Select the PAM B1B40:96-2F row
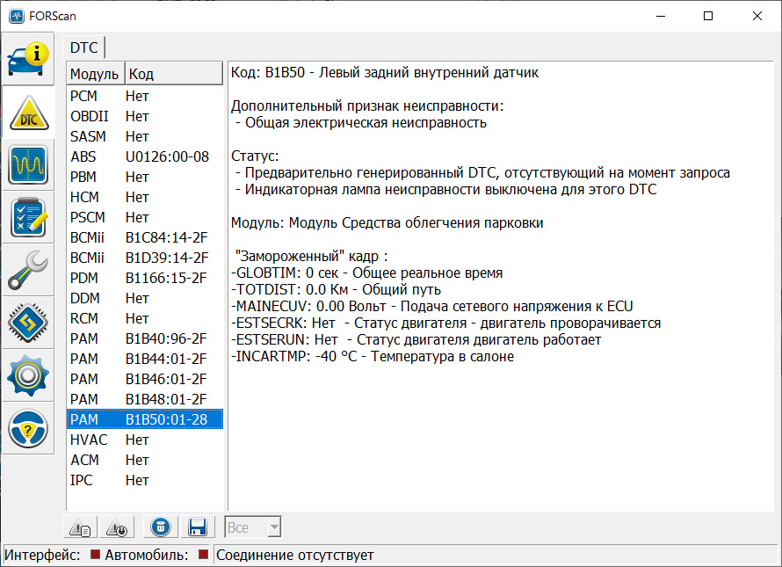782x567 pixels. 145,338
